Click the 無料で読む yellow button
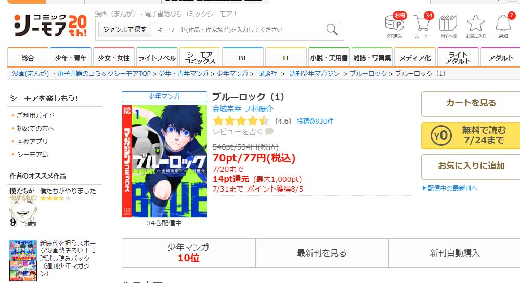Viewport: 520px width, 283px height. pyautogui.click(x=471, y=136)
